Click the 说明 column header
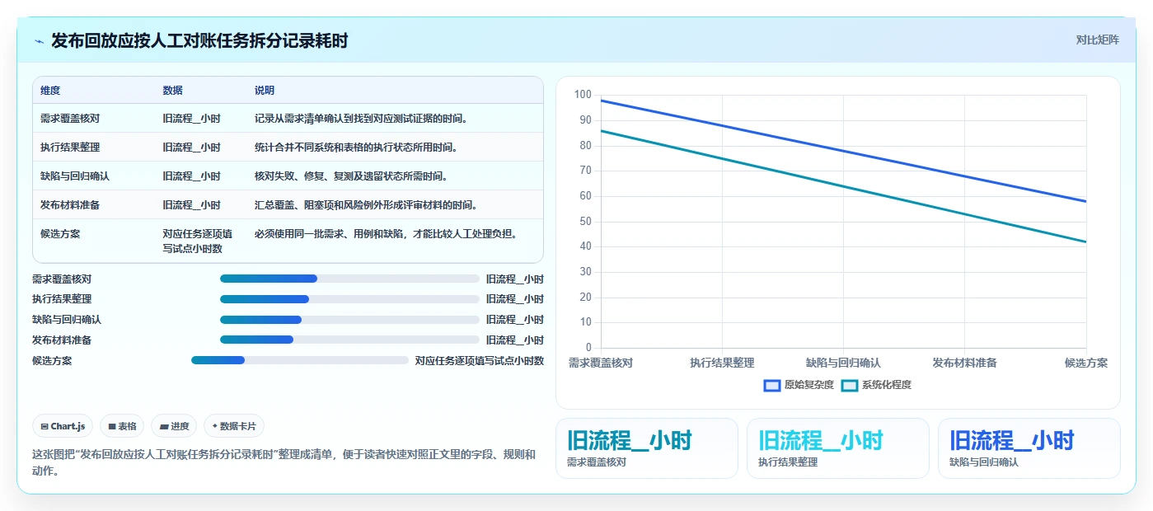The width and height of the screenshot is (1153, 511). 265,91
